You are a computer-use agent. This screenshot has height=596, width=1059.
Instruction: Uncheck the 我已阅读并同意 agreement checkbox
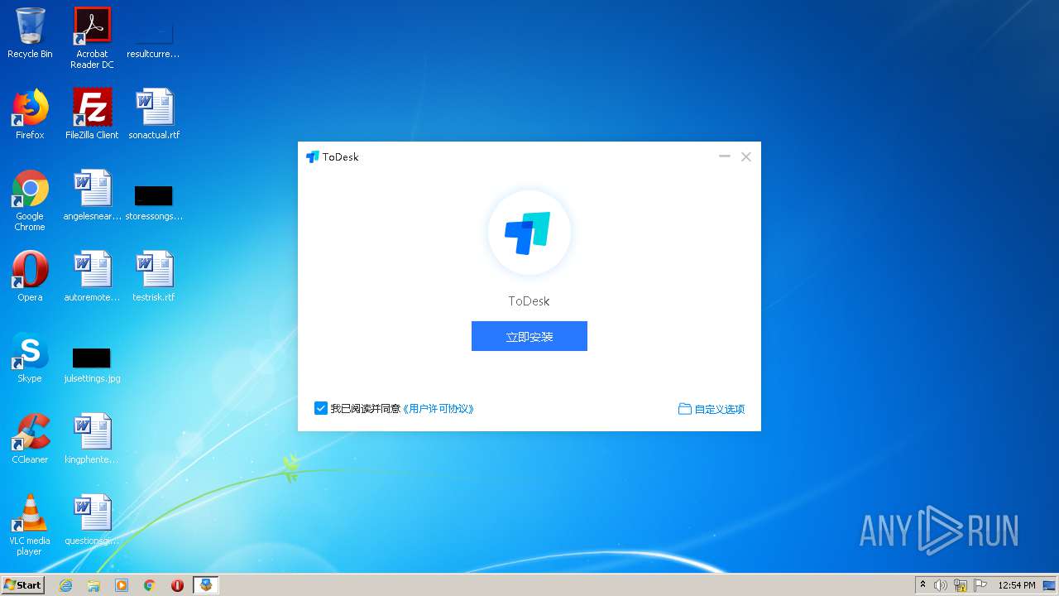click(321, 408)
